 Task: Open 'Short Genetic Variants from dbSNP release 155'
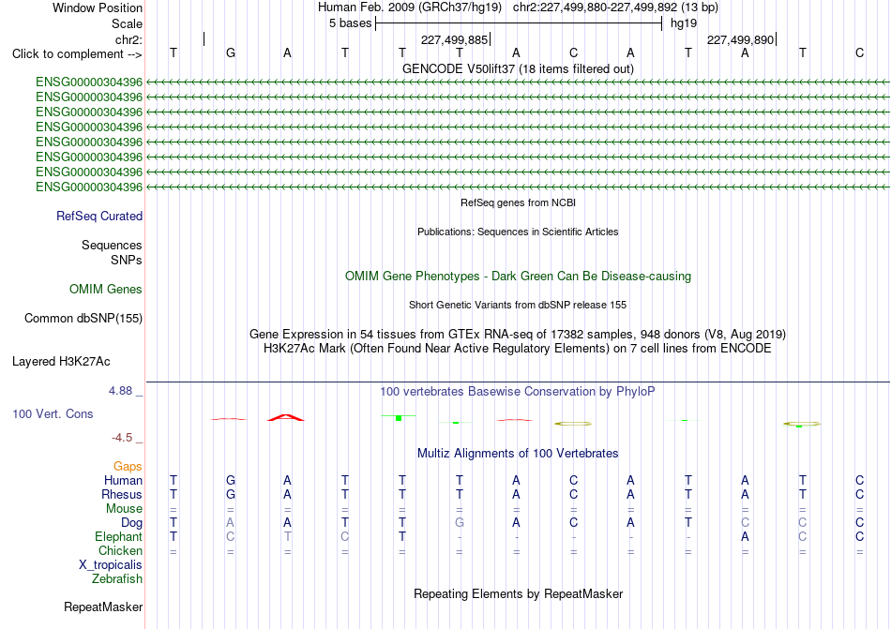click(x=518, y=305)
